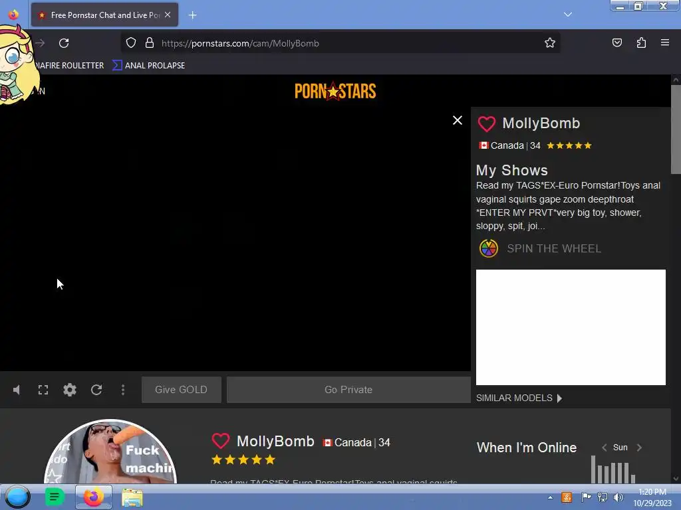Open the video player settings gear
681x510 pixels.
pyautogui.click(x=69, y=390)
